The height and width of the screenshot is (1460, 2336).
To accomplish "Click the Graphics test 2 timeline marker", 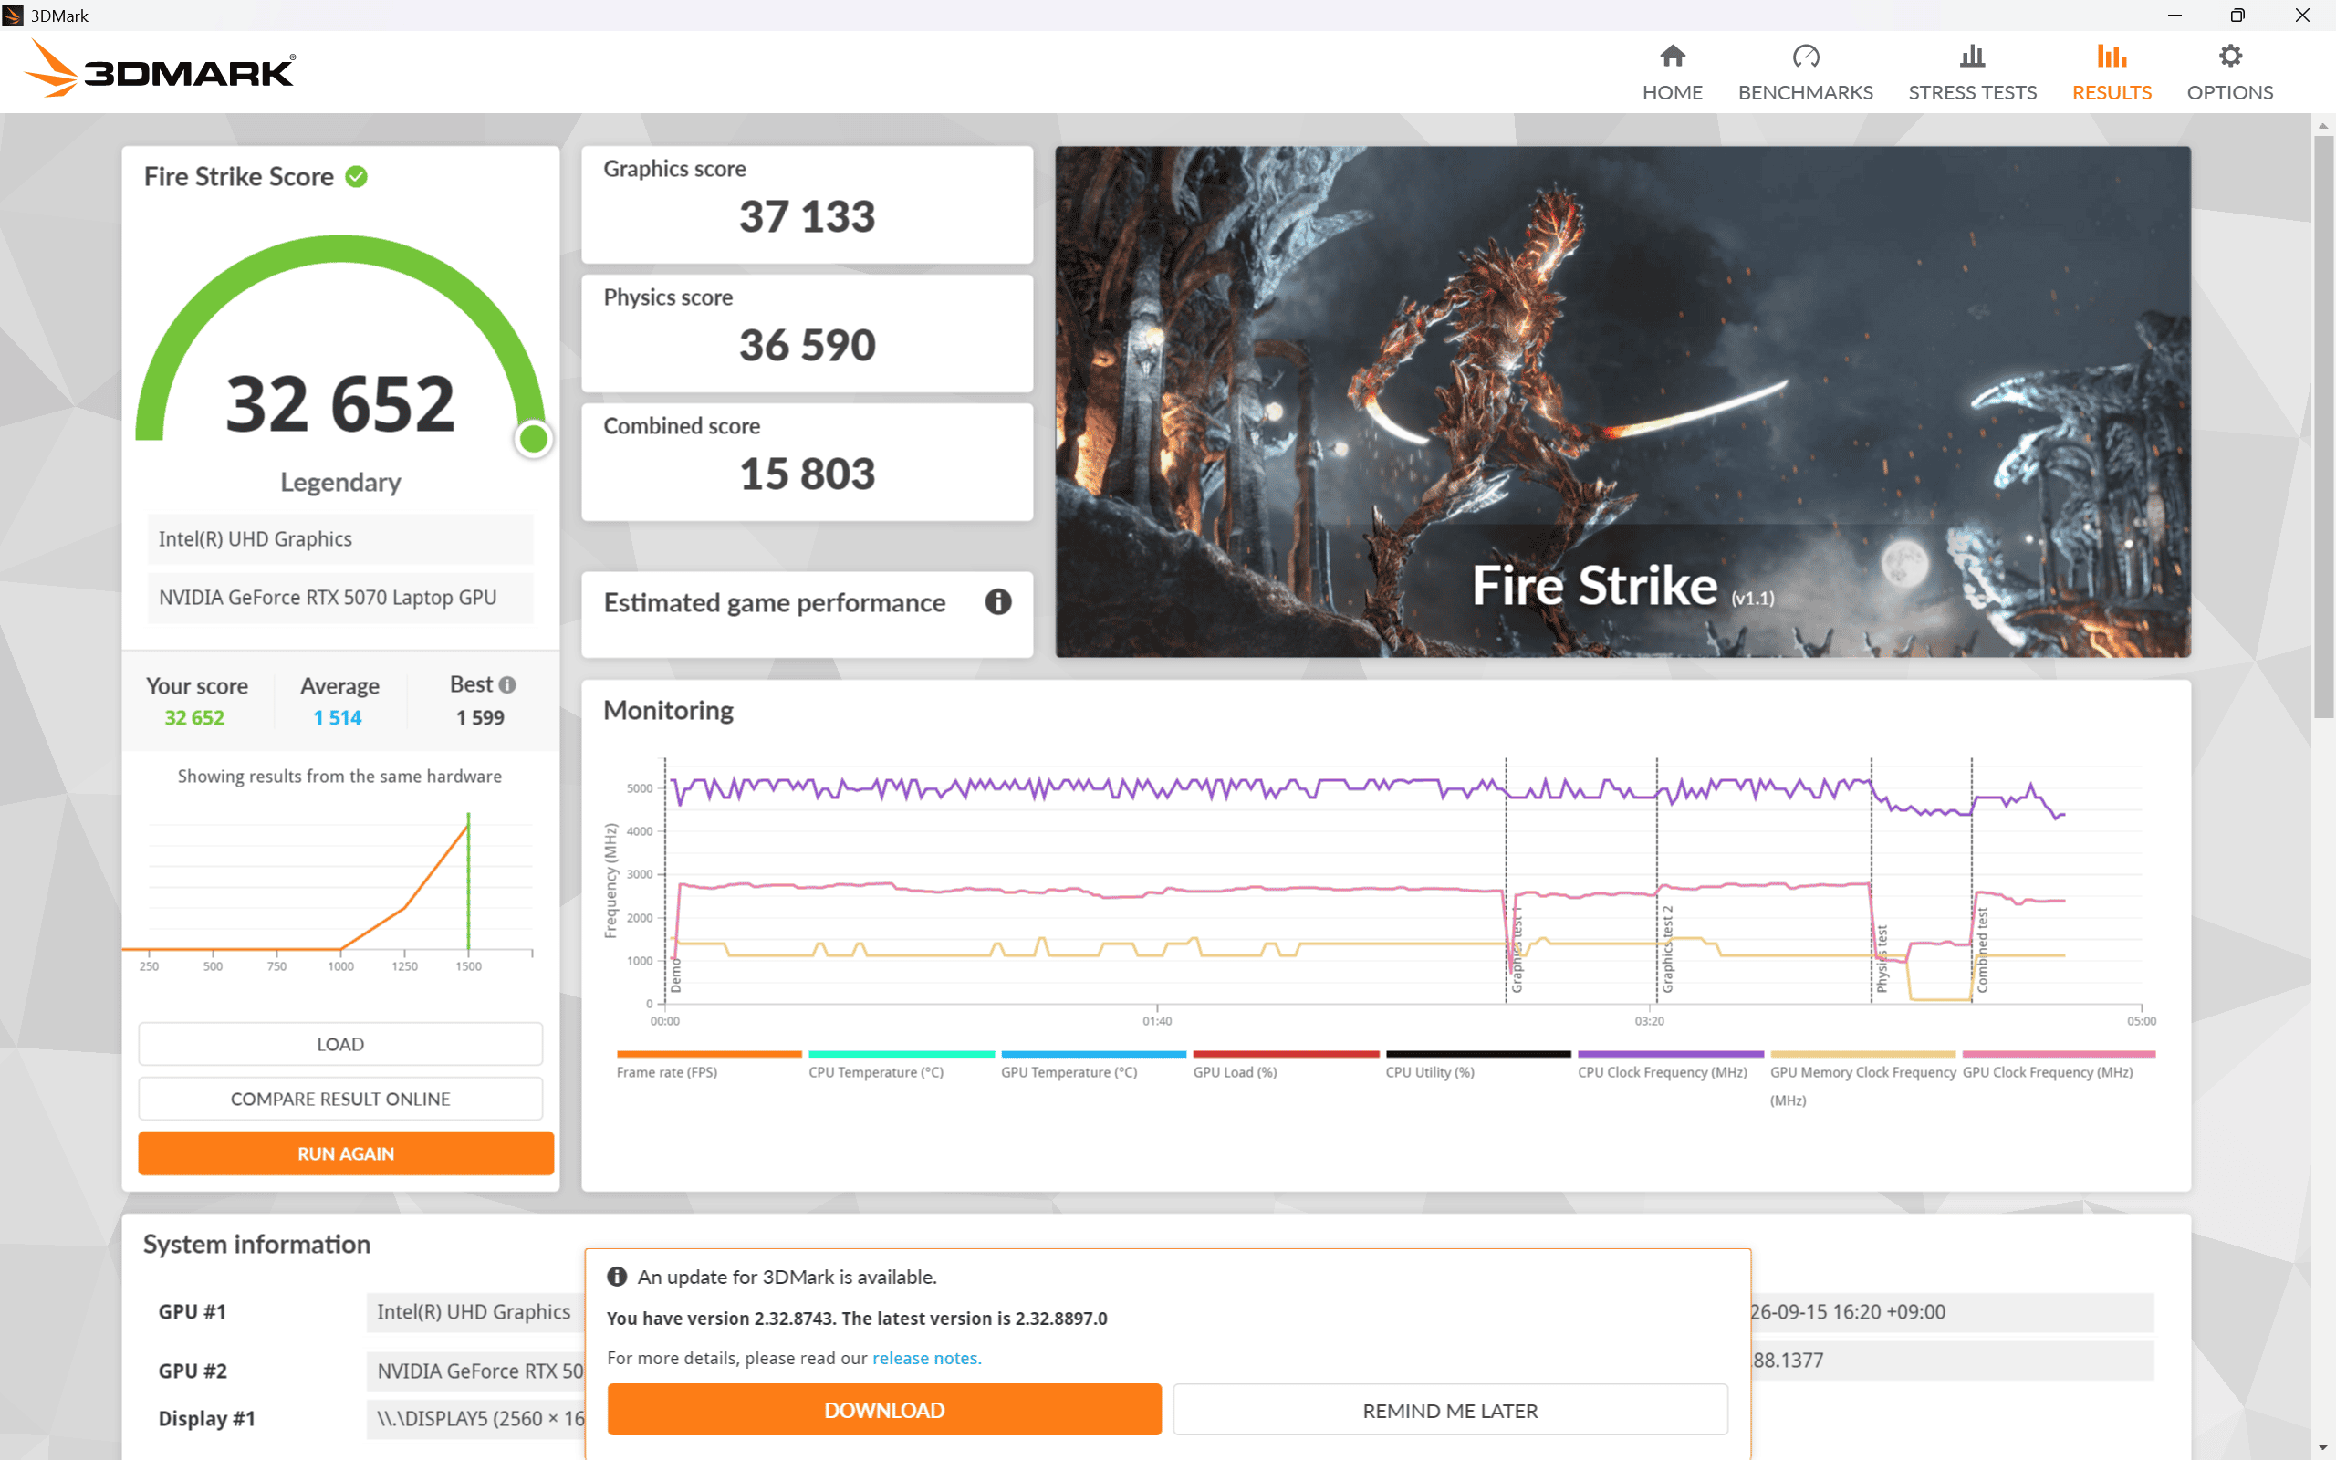I will click(x=1667, y=948).
